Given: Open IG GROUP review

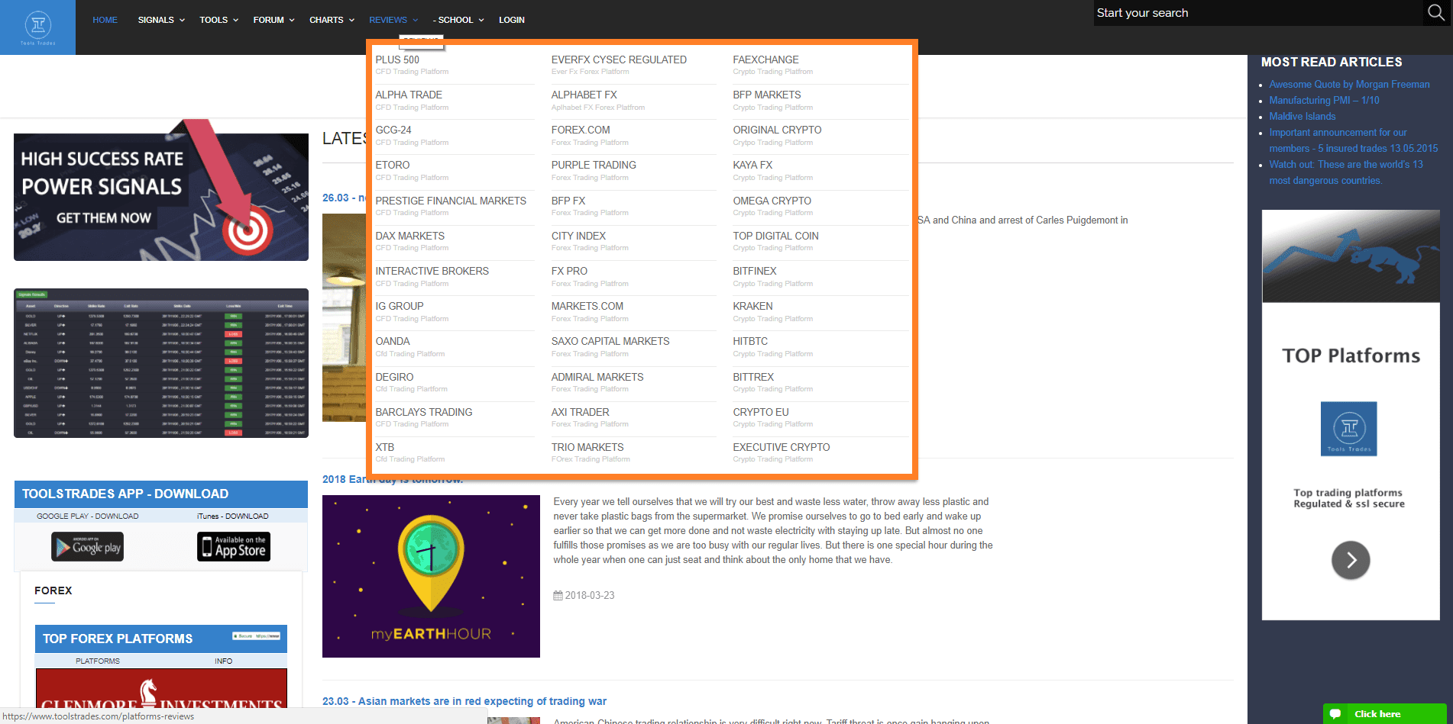Looking at the screenshot, I should [400, 306].
